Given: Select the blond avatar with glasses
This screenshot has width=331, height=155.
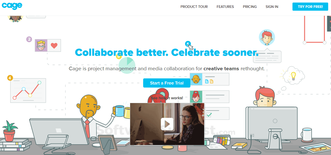Looking at the screenshot, I should [x=41, y=46].
